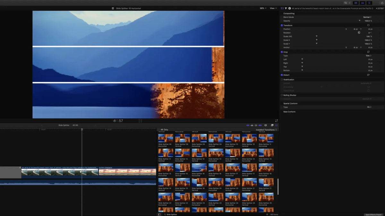The image size is (385, 216).
Task: Uncheck the Transform checkbox
Action: tap(282, 25)
